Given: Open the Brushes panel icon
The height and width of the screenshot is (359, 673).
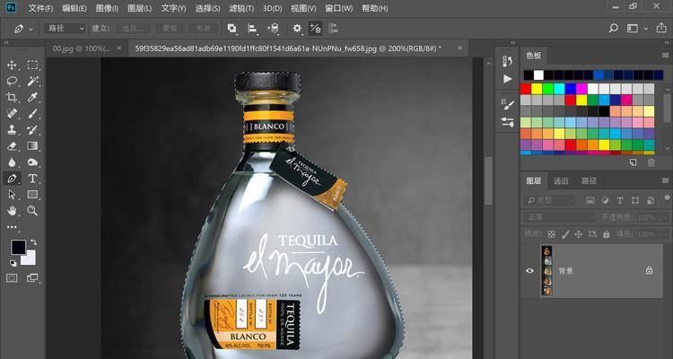Looking at the screenshot, I should [x=507, y=122].
